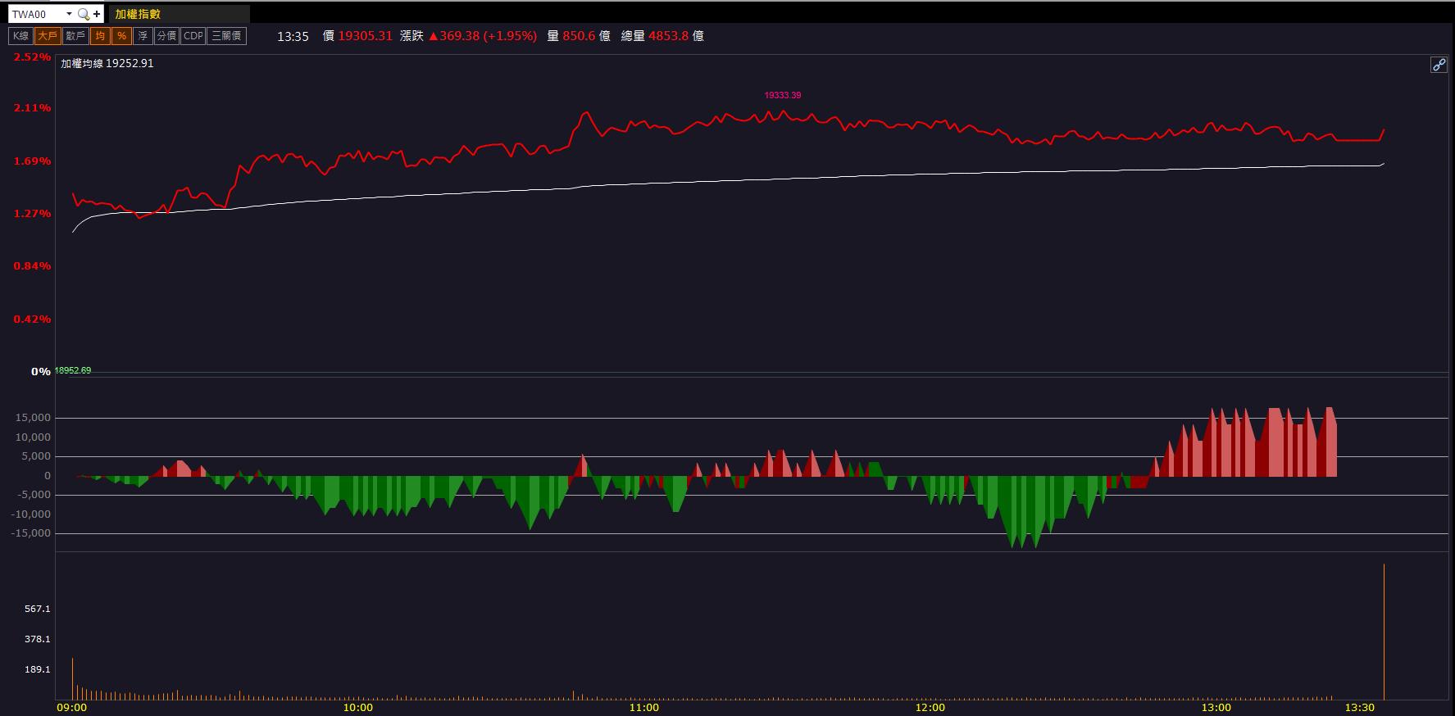The width and height of the screenshot is (1455, 716).
Task: Click the time text "13:35"
Action: coord(293,36)
